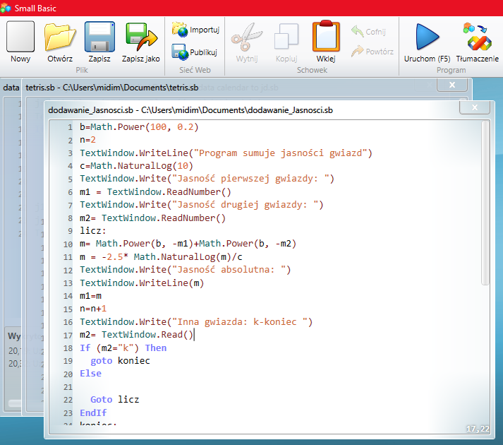
Task: Click "Jasność pierwszej gwiazdy: " string
Action: tap(250, 179)
